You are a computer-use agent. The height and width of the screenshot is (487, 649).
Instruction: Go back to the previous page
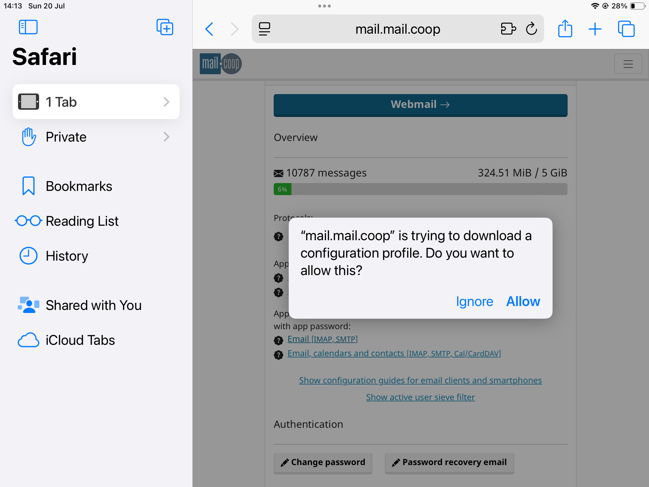pos(209,29)
